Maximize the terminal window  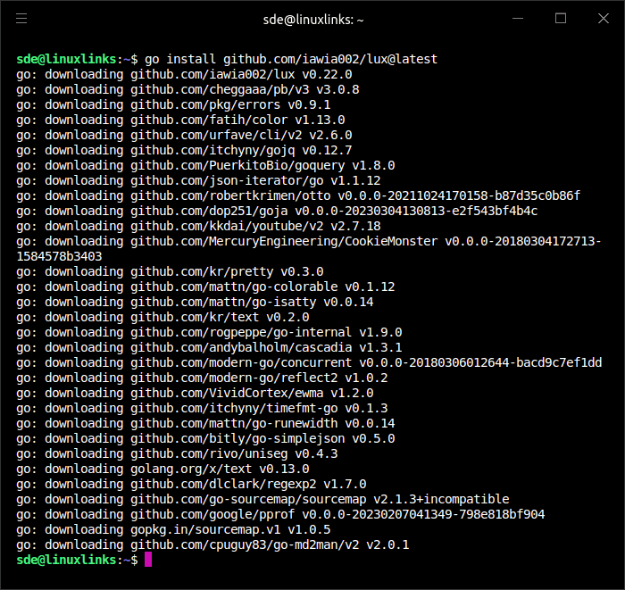tap(561, 19)
